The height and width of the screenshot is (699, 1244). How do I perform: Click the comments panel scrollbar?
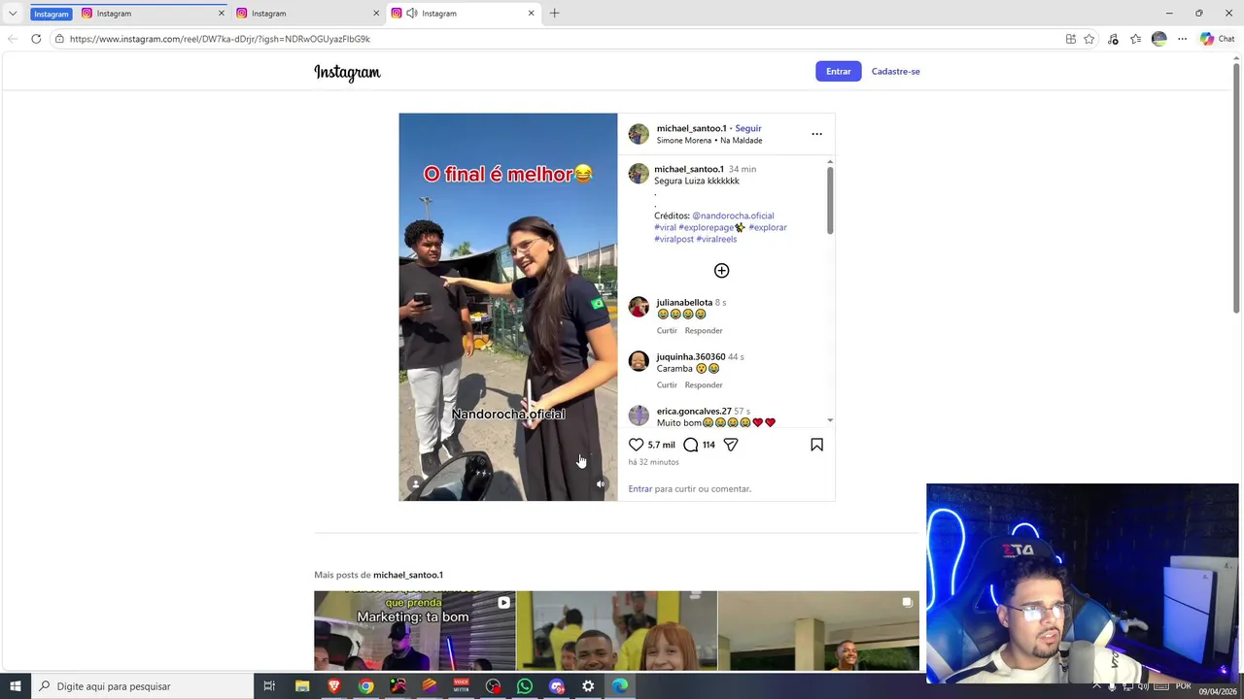(x=830, y=201)
